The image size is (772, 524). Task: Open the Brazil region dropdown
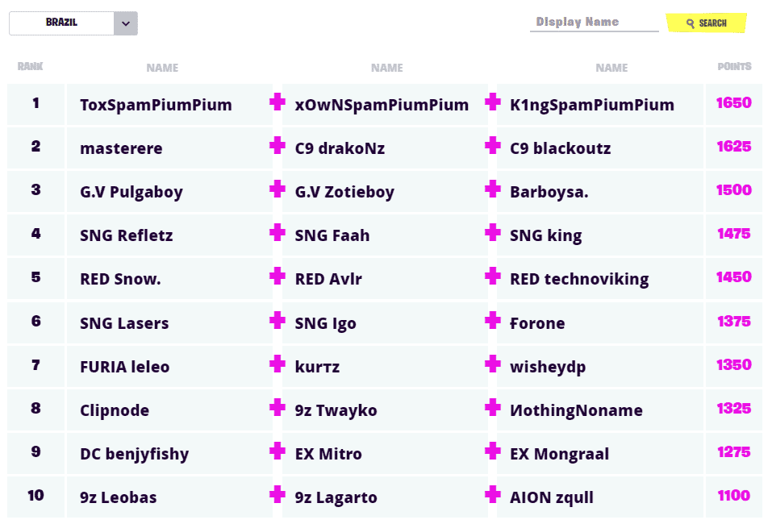(x=62, y=23)
